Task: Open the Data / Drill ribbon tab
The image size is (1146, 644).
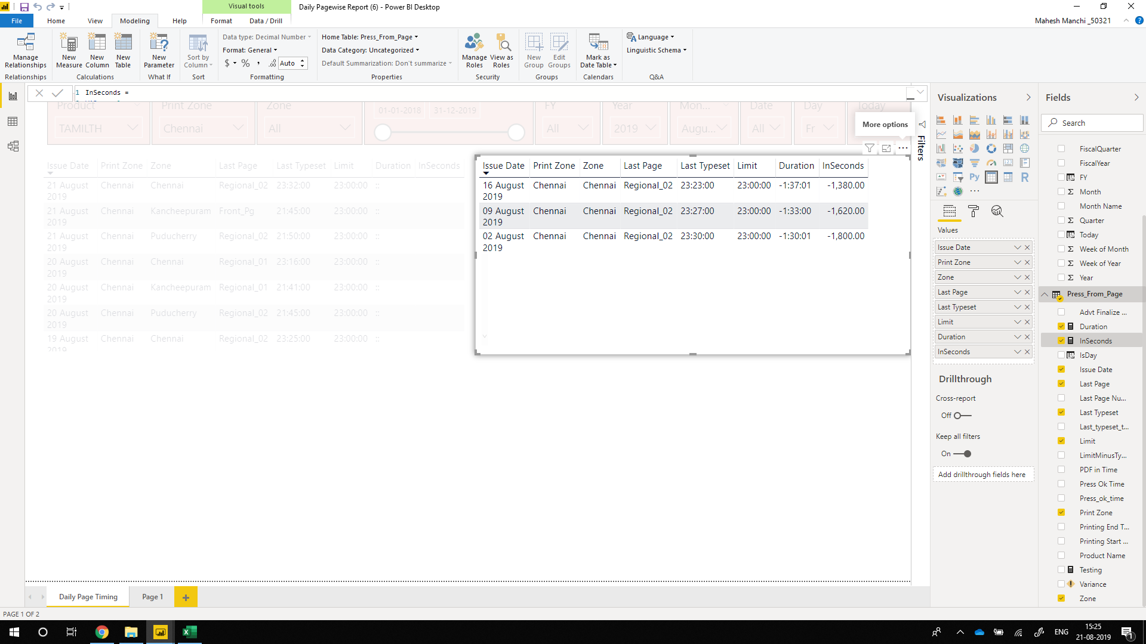Action: 266,21
